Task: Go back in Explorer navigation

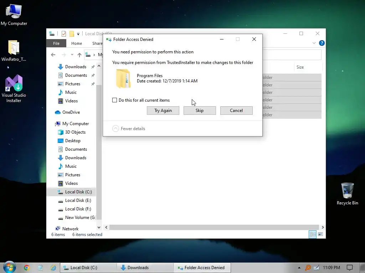Action: click(x=53, y=55)
